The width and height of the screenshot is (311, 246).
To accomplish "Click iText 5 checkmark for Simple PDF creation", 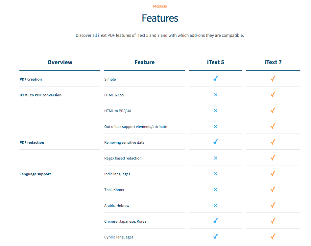I will click(x=215, y=79).
